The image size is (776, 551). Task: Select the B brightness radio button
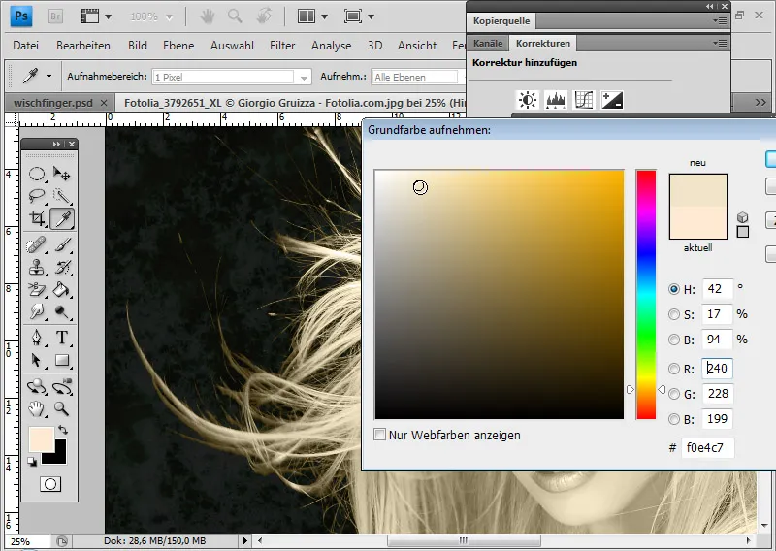tap(674, 340)
